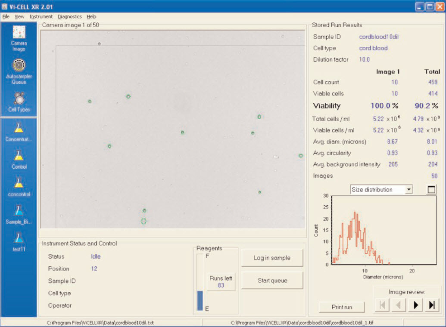
Task: Maximize the Vi-CELL XR window
Action: pos(430,6)
